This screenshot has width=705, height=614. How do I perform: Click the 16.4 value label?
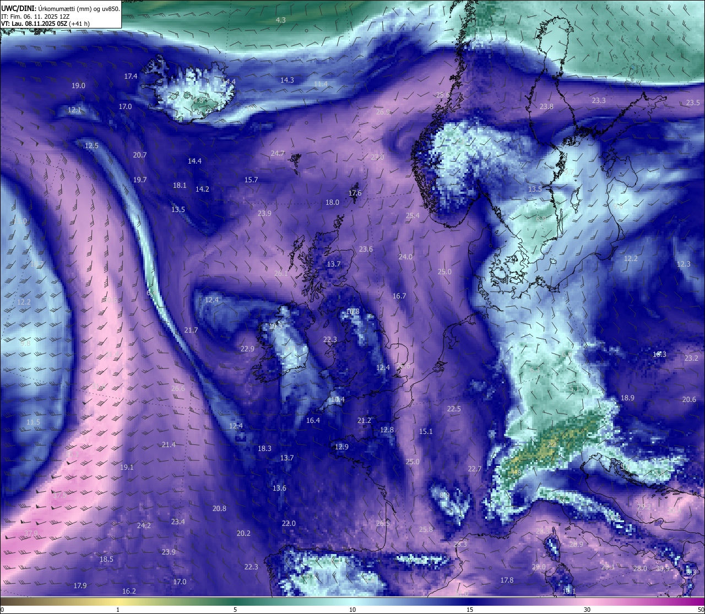pyautogui.click(x=313, y=421)
